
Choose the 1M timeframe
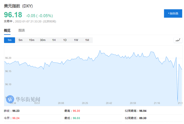coord(87,40)
